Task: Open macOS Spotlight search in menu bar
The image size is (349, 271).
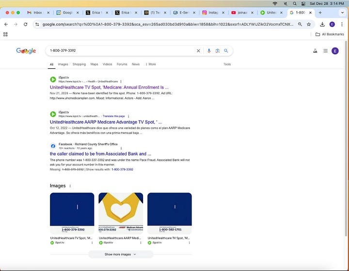Action: point(295,3)
